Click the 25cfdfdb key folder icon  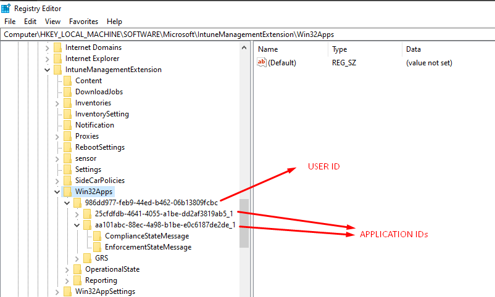(x=88, y=214)
